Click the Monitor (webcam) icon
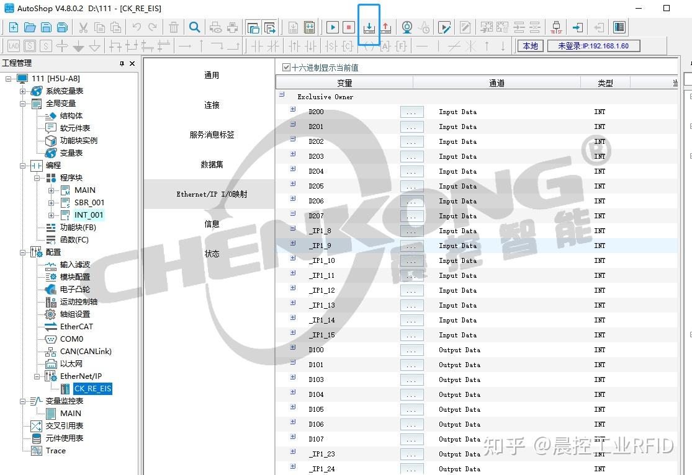This screenshot has height=475, width=692. point(407,27)
